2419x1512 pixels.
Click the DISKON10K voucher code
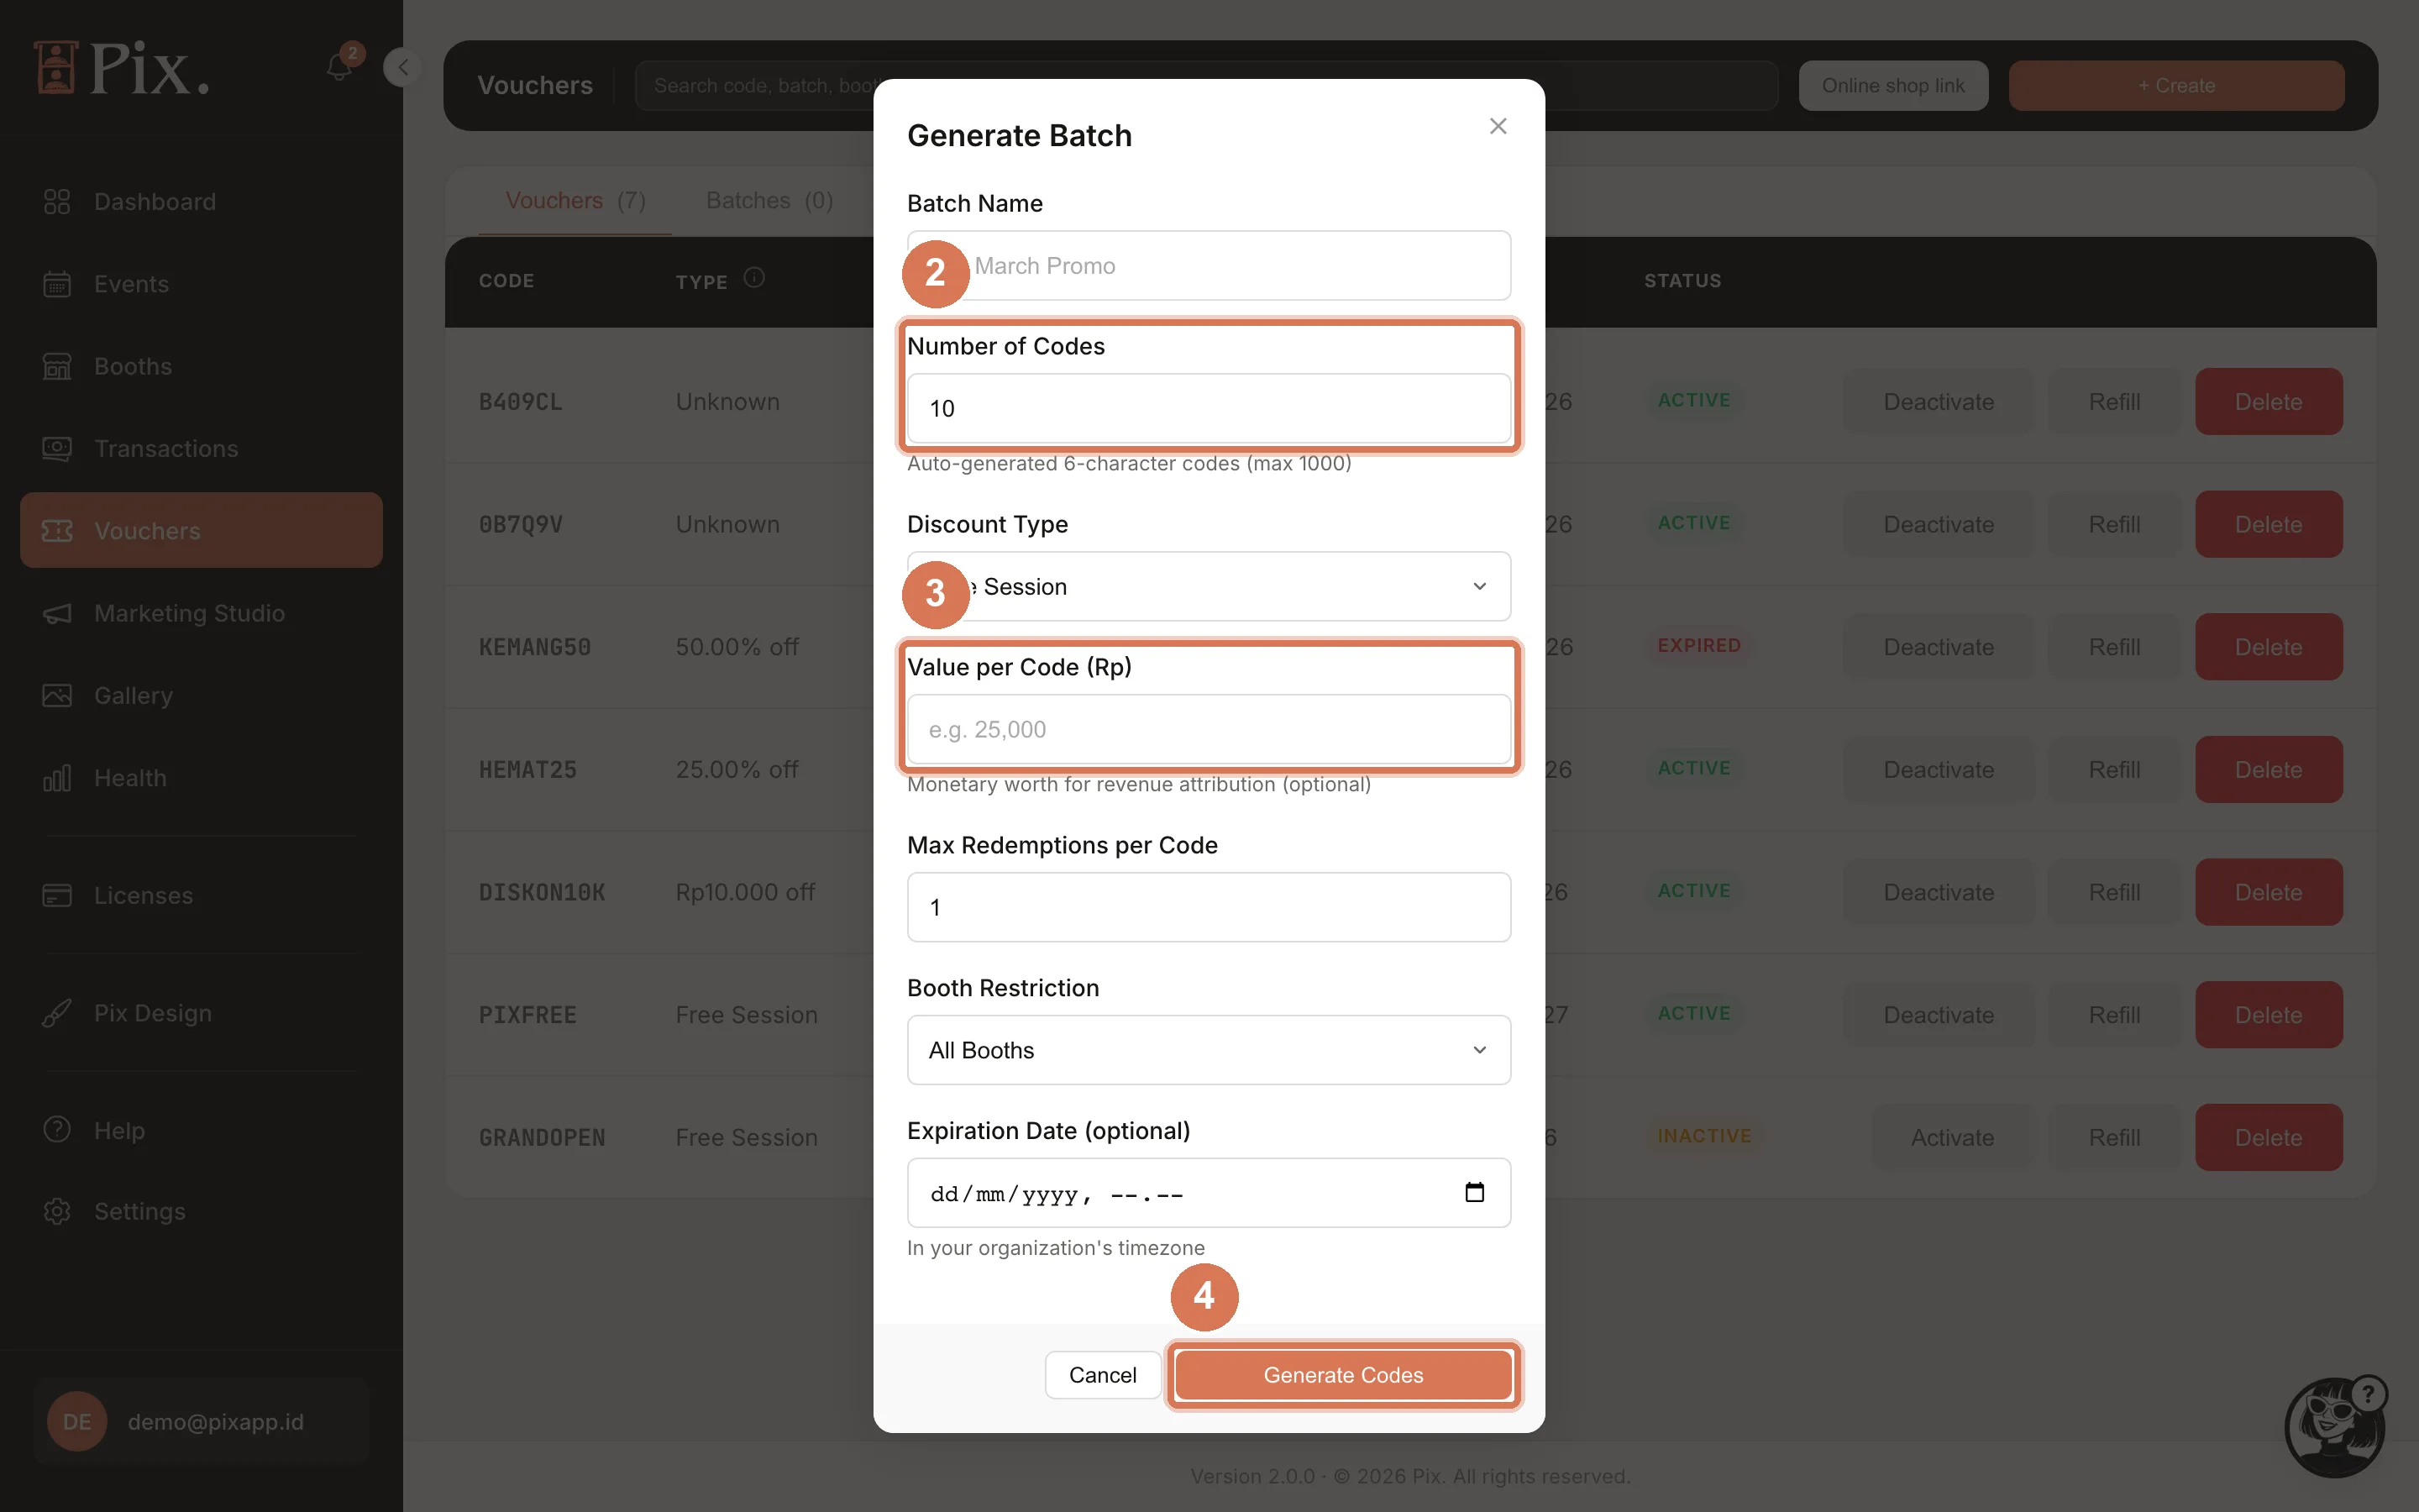tap(542, 892)
